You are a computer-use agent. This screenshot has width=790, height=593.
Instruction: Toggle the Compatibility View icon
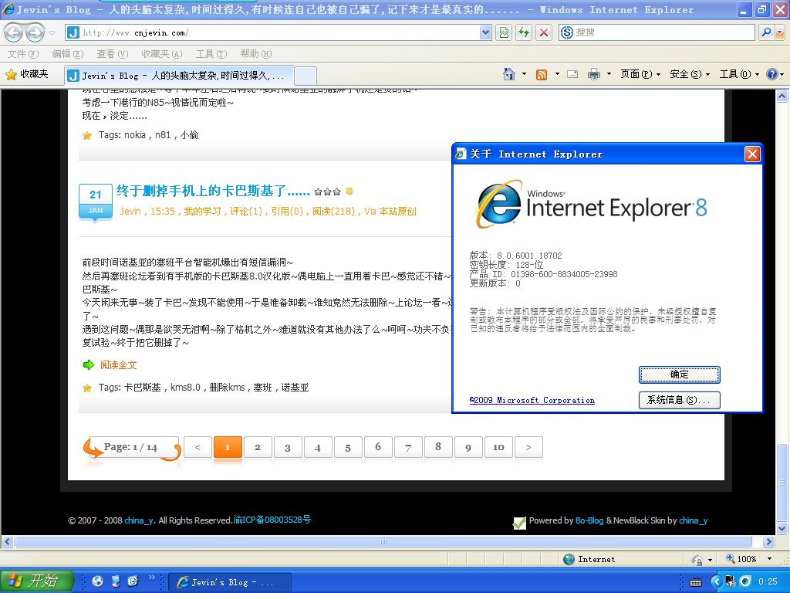point(504,32)
